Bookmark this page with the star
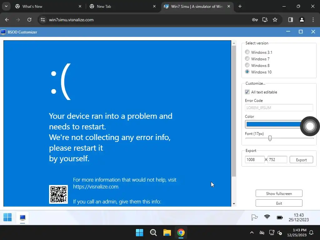The height and width of the screenshot is (240, 320). [x=275, y=20]
